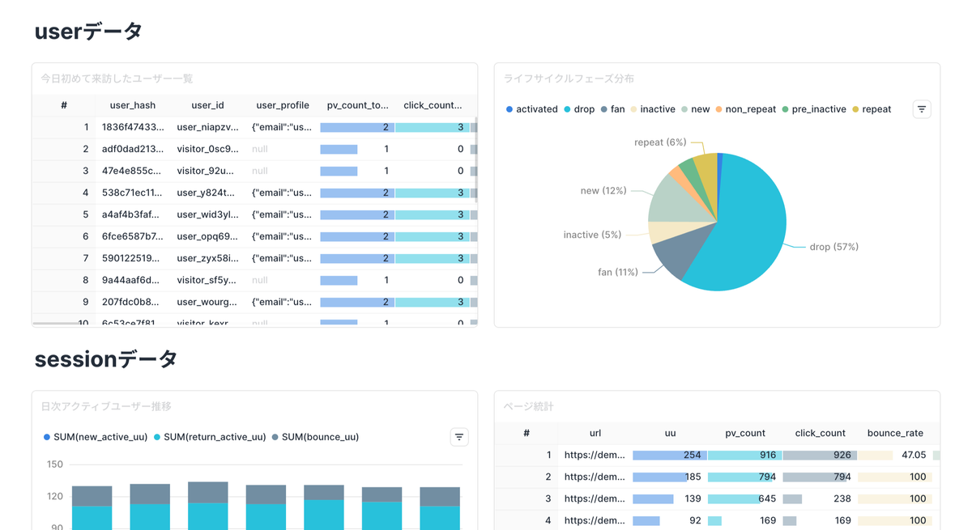The width and height of the screenshot is (972, 530).
Task: Open the filter icon on the lifecycle pie chart
Action: pos(922,109)
